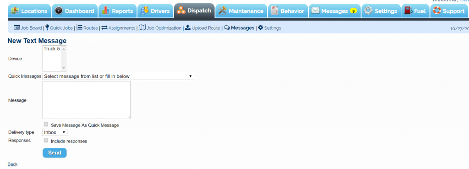Viewport: 469px width, 169px height.
Task: Expand the Quick Messages dropdown
Action: tap(118, 76)
